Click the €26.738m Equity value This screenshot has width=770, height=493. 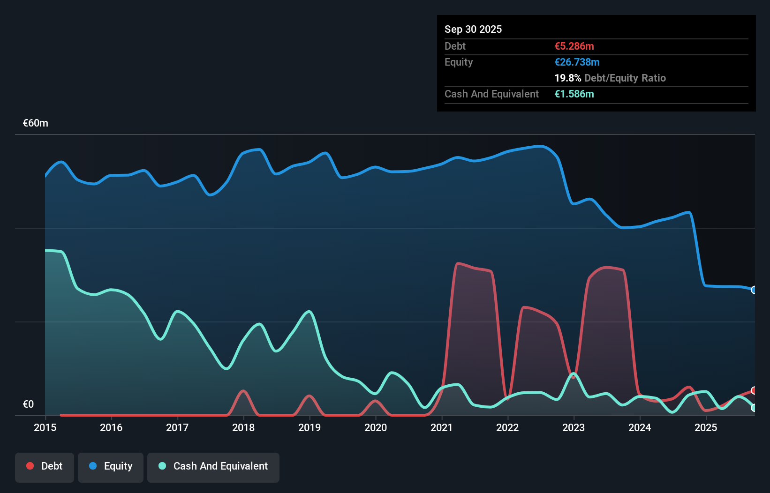pyautogui.click(x=577, y=62)
